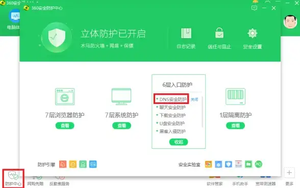Open the first-aid kit 安全实验室 icon
The image size is (300, 188).
[x=238, y=164]
